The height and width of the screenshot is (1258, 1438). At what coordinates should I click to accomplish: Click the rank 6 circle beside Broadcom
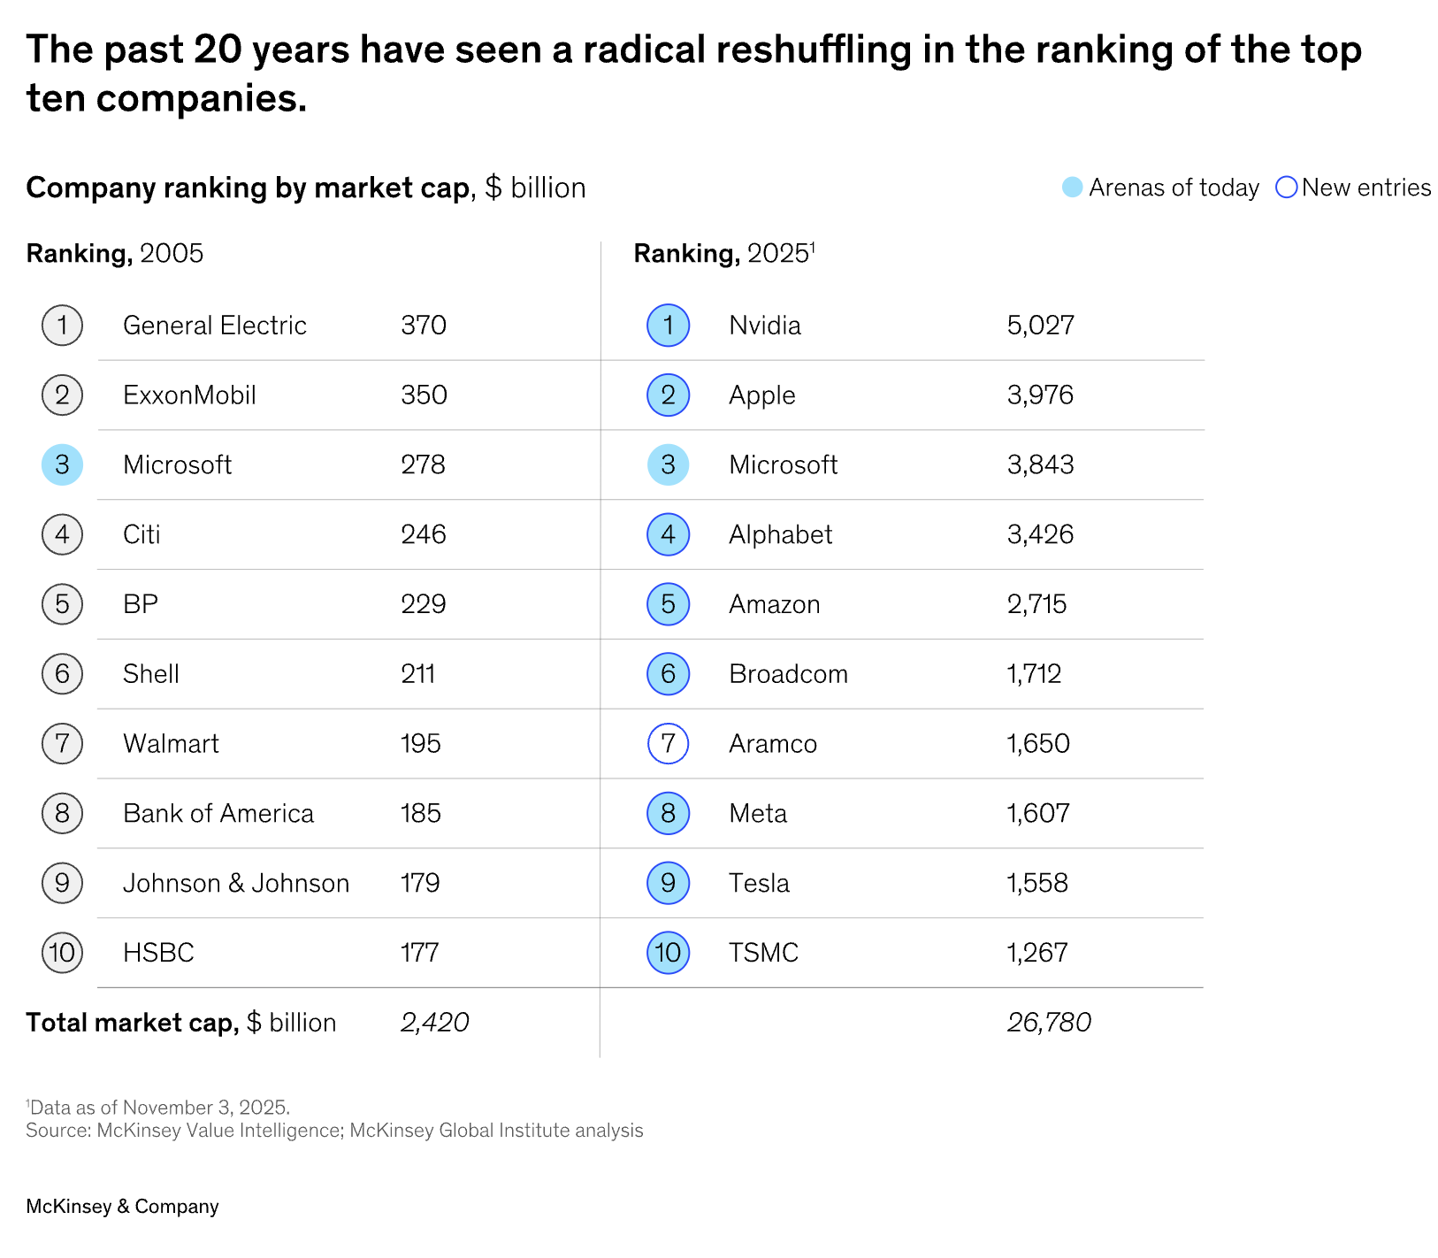668,674
